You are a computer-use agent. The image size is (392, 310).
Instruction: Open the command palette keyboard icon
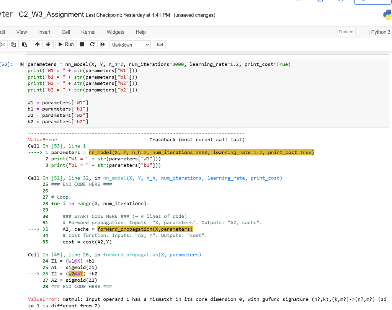[x=160, y=44]
